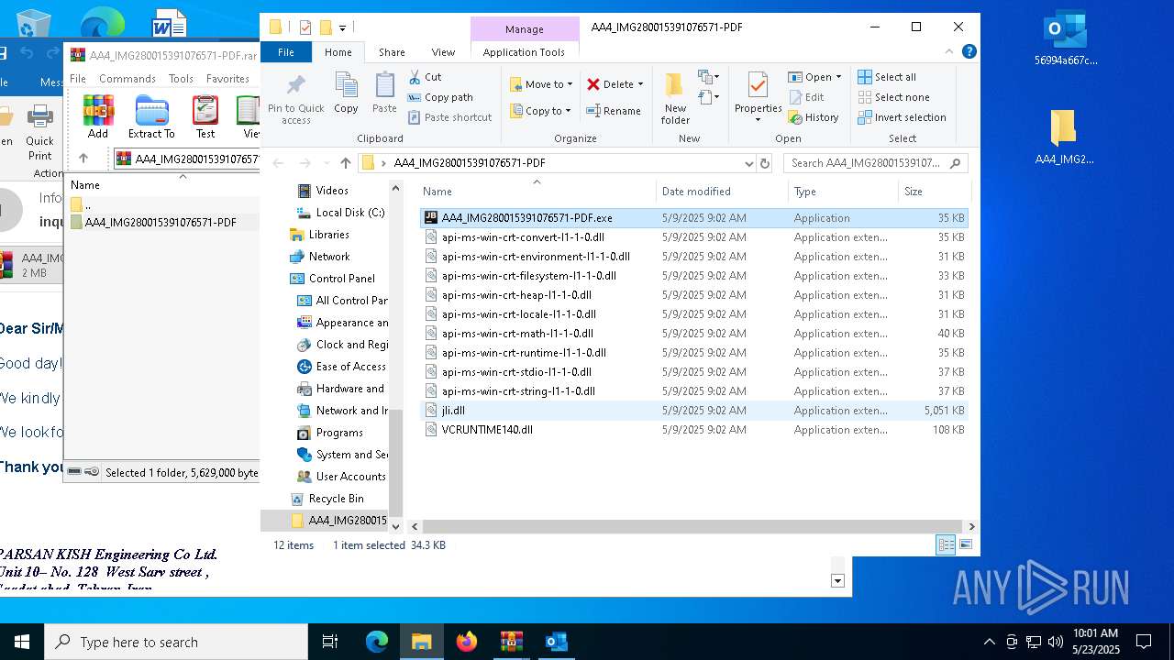Screen dimensions: 1174x660
Task: Click WinRAR Add toolbar icon
Action: 98,117
